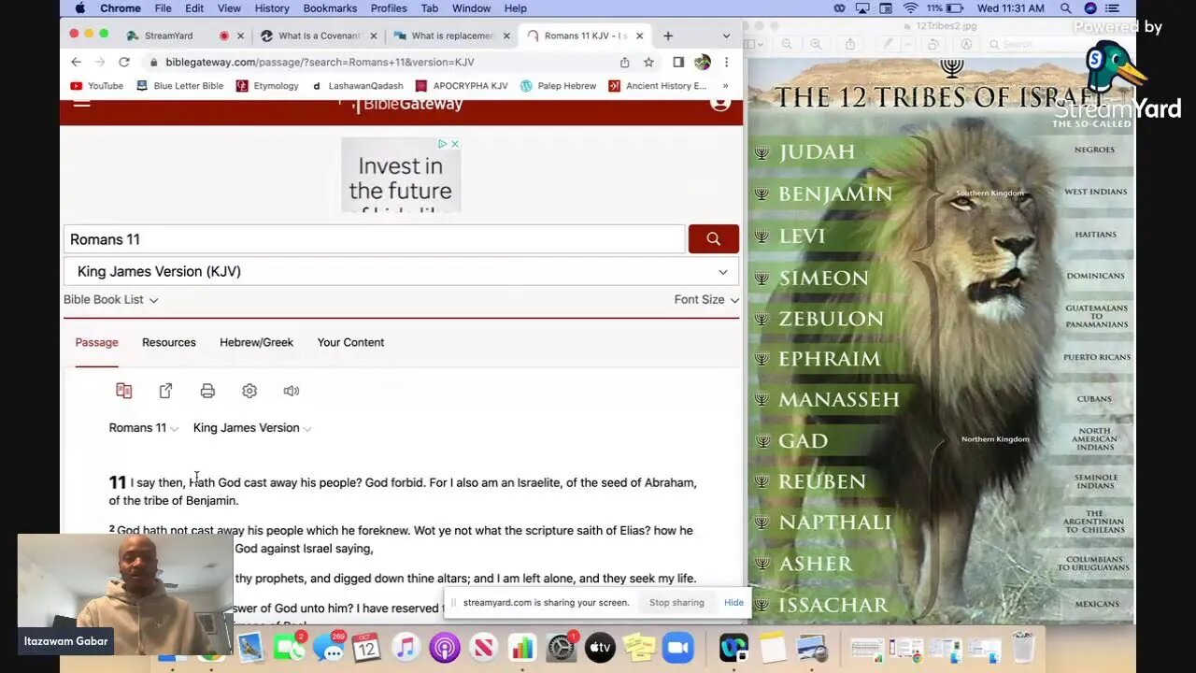Open Trash in dock
This screenshot has width=1196, height=673.
pyautogui.click(x=1023, y=647)
